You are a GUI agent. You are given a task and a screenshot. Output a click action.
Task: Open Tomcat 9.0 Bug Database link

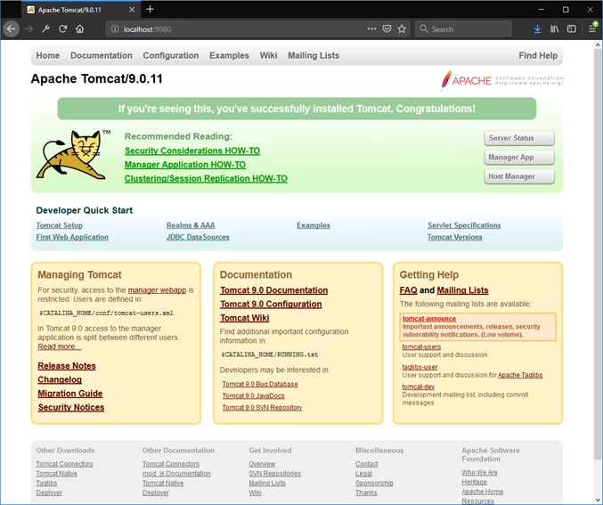tap(260, 384)
